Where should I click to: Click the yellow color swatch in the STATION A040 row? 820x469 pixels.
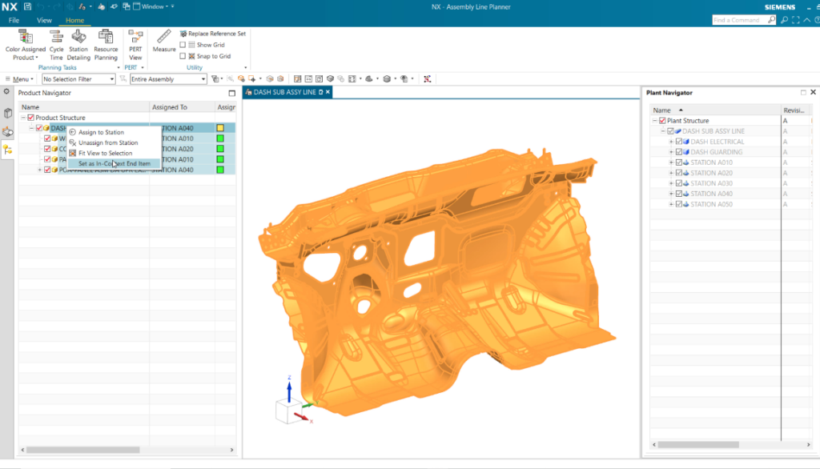point(220,128)
